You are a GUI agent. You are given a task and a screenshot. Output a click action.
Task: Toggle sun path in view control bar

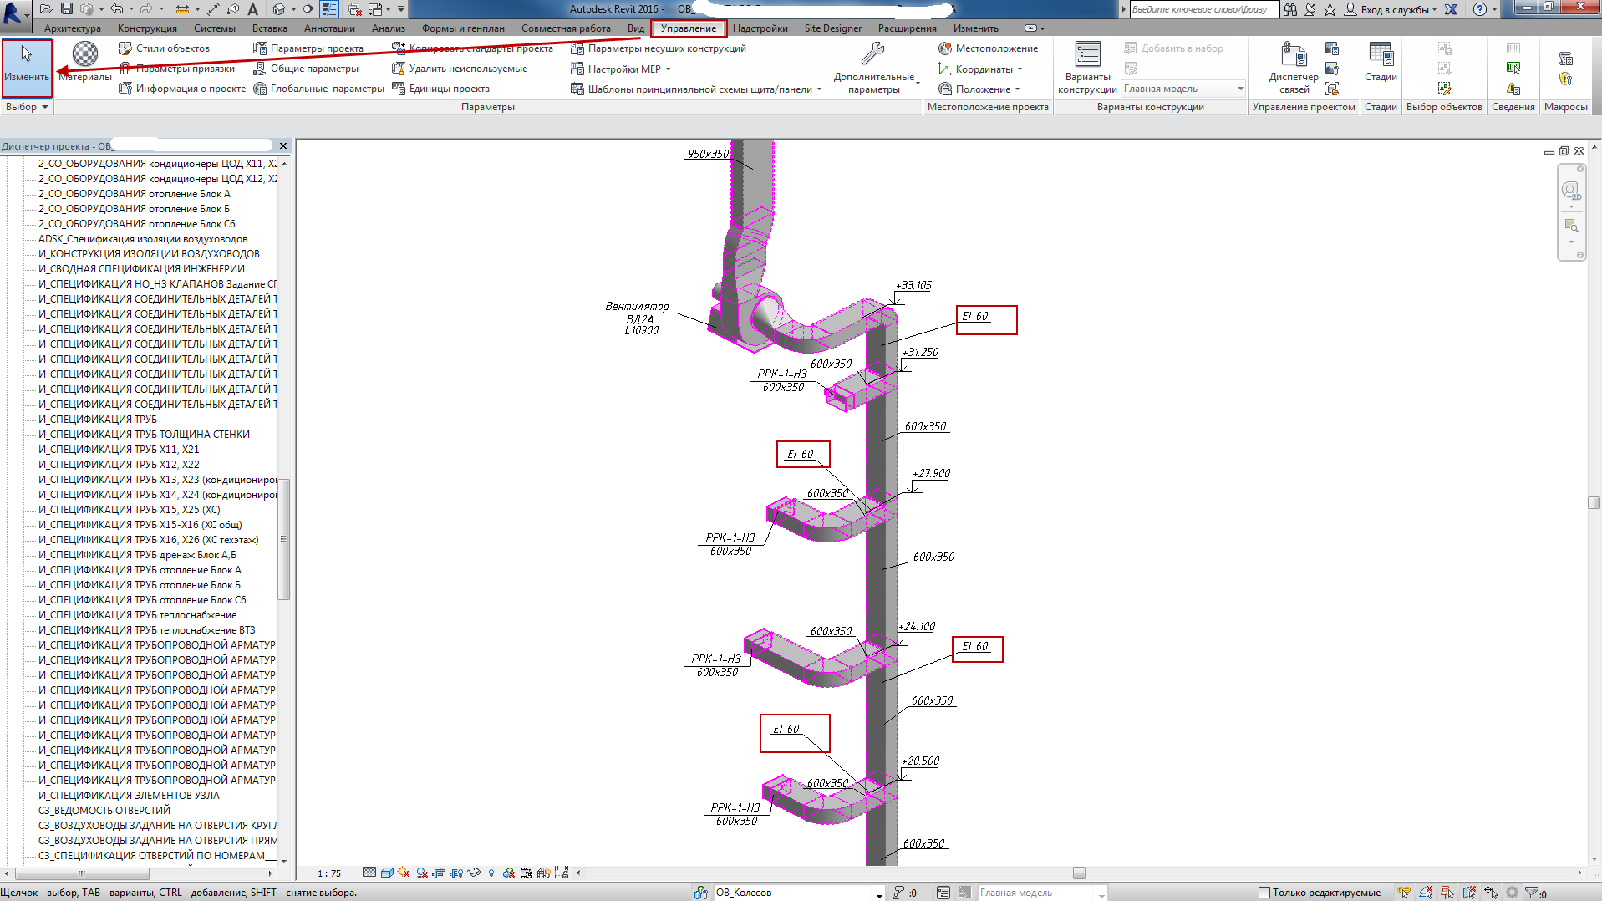(x=404, y=873)
